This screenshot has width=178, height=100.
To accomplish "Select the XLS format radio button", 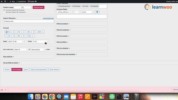I will 7,32.
